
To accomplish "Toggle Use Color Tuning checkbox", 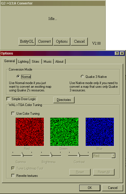I will 13,114.
